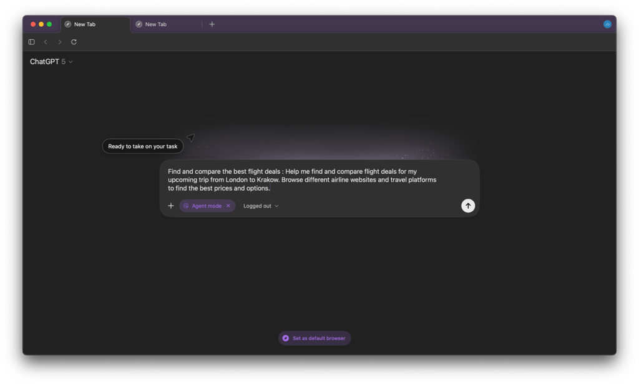The height and width of the screenshot is (385, 639).
Task: Click the macOS red close window button
Action: click(x=33, y=24)
